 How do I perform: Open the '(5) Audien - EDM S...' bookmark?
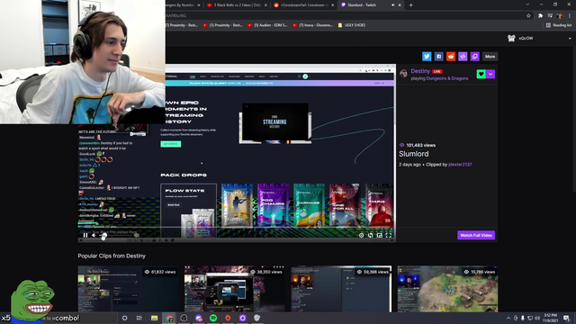coord(267,25)
